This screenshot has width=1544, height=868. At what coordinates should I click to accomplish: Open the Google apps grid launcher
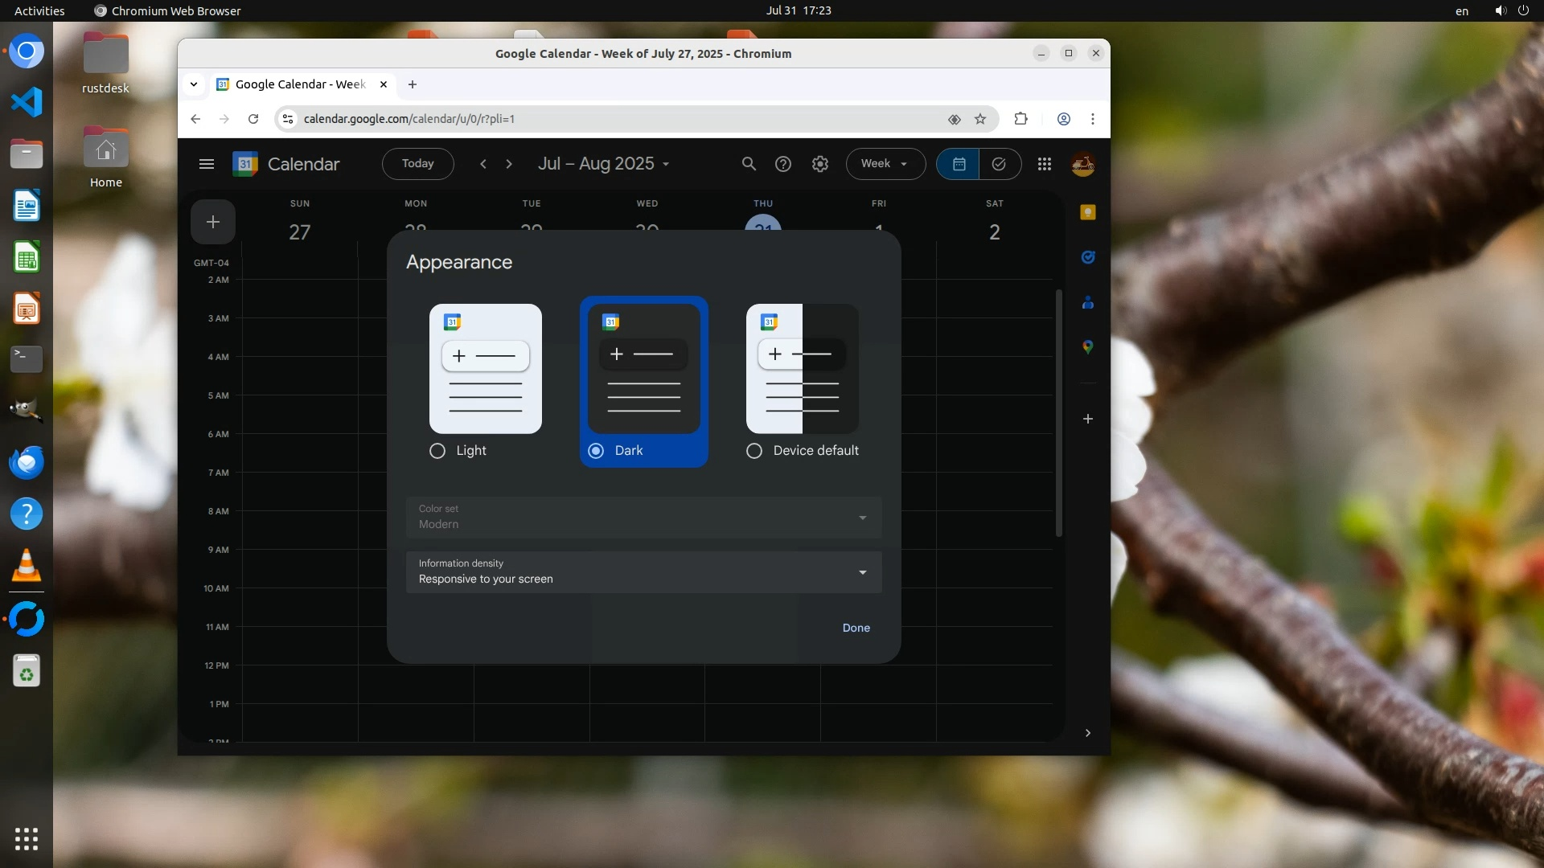click(1044, 164)
